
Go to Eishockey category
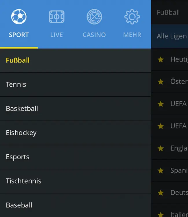click(75, 133)
